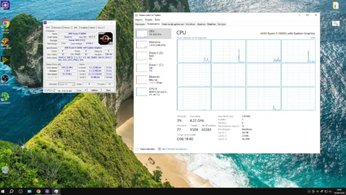Click the first logical processor graph
Image resolution: width=346 pixels, height=195 pixels.
pyautogui.click(x=194, y=51)
